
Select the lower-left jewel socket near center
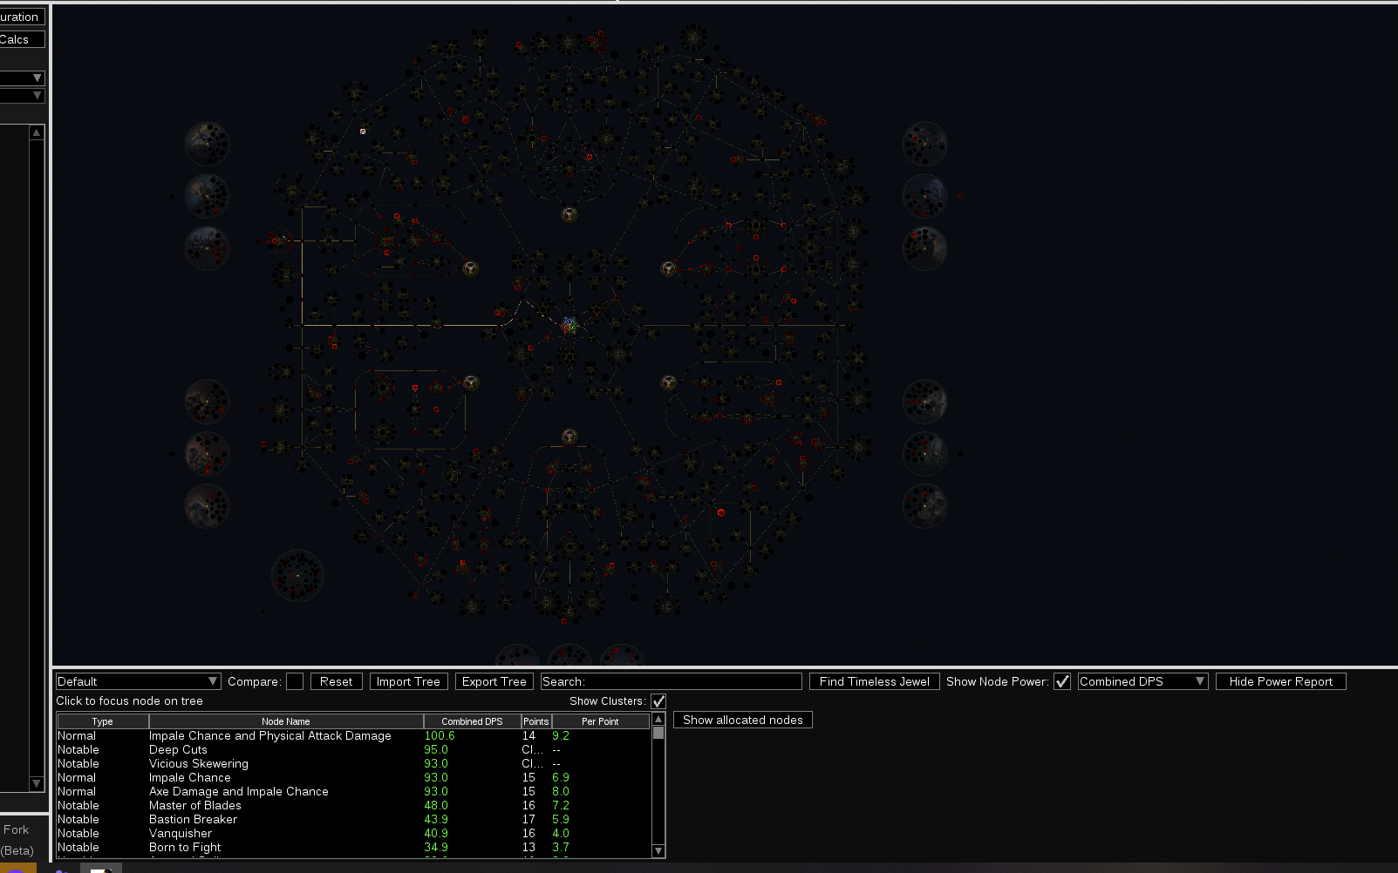pos(470,382)
